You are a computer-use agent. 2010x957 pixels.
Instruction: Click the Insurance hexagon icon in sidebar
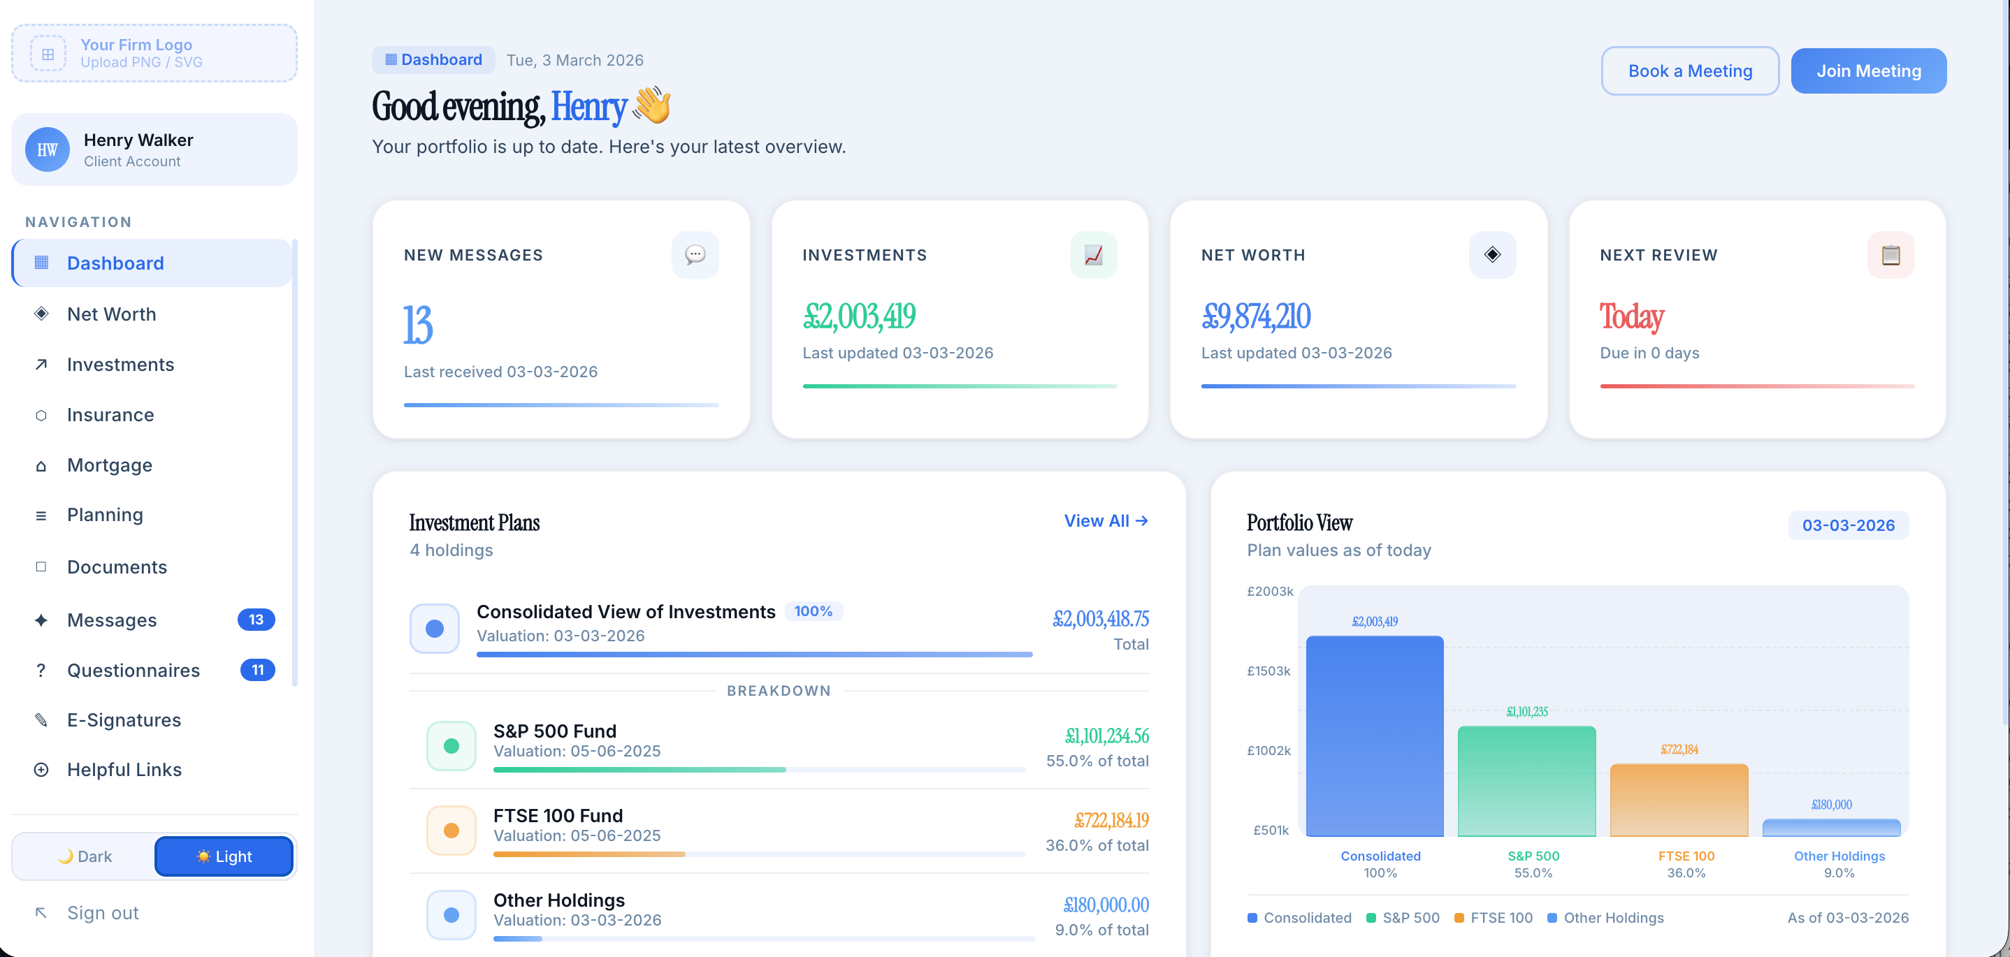tap(41, 415)
